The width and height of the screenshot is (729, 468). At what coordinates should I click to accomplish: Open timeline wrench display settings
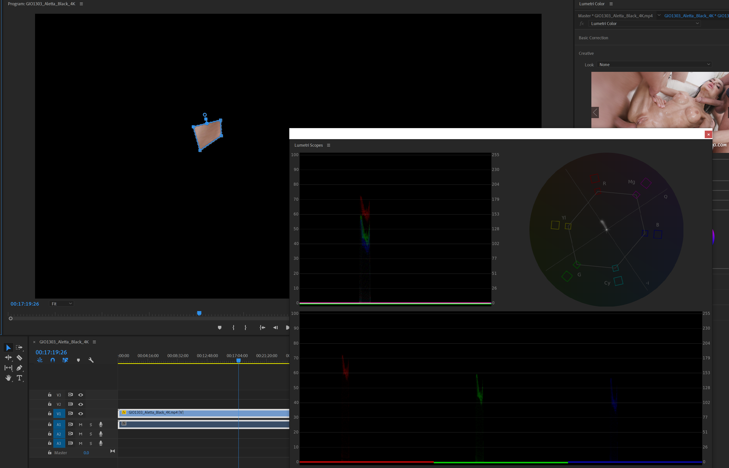[91, 360]
